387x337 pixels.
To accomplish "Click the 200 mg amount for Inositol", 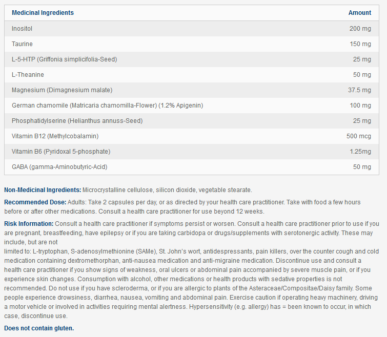I will [x=360, y=29].
